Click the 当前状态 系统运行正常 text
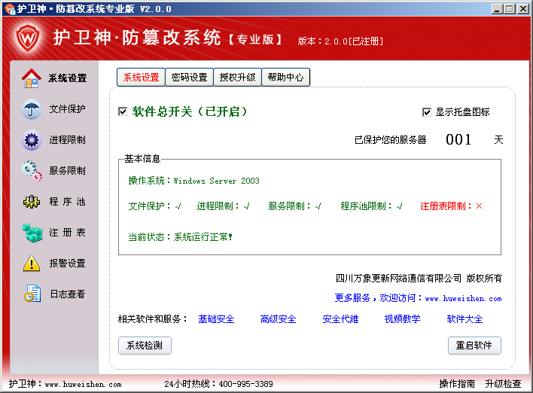The height and width of the screenshot is (393, 533). 180,237
